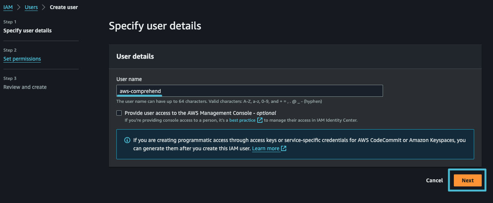The width and height of the screenshot is (493, 203).
Task: Click the Step 1 label
Action: click(10, 22)
